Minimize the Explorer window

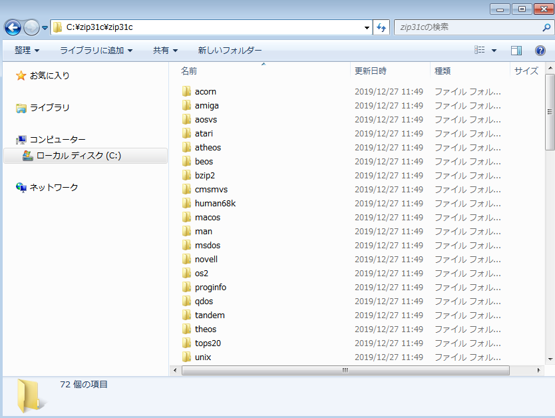(500, 9)
